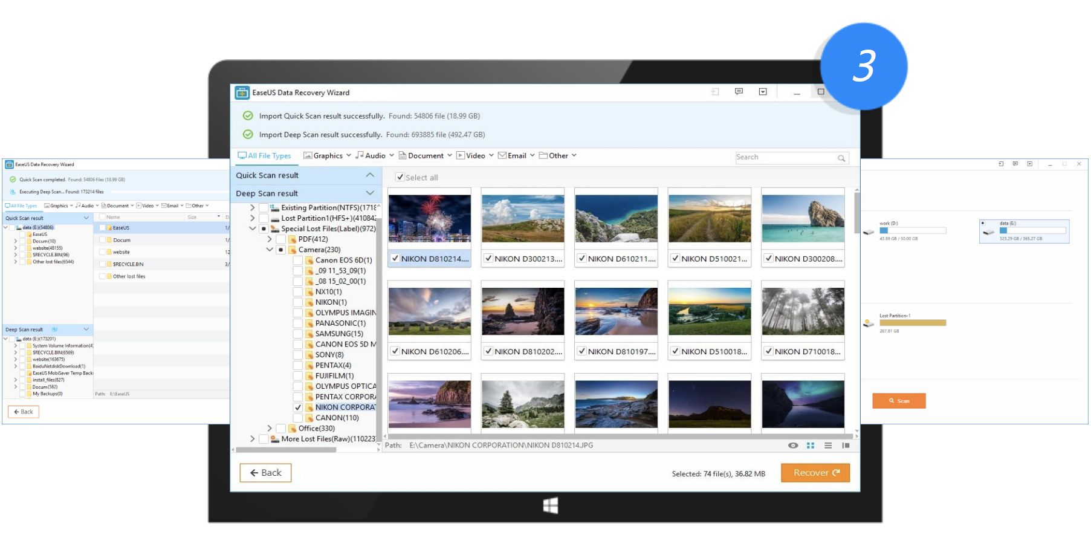Open the feedback speech bubble icon
Screen dimensions: 1091x555
click(x=739, y=92)
